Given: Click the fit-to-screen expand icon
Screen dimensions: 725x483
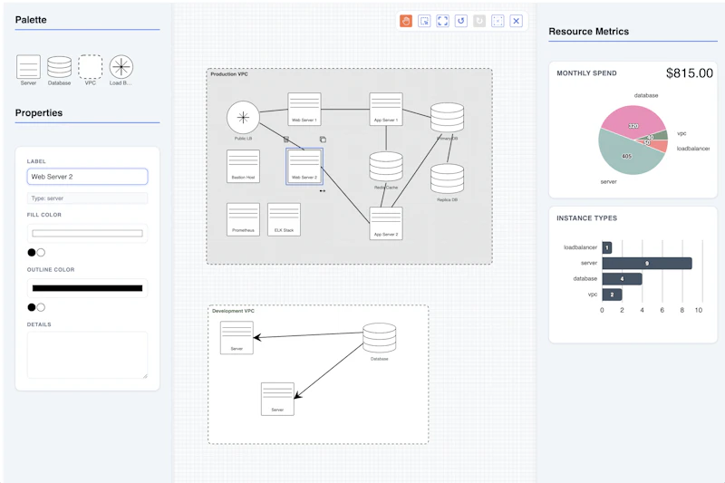Looking at the screenshot, I should pyautogui.click(x=442, y=21).
